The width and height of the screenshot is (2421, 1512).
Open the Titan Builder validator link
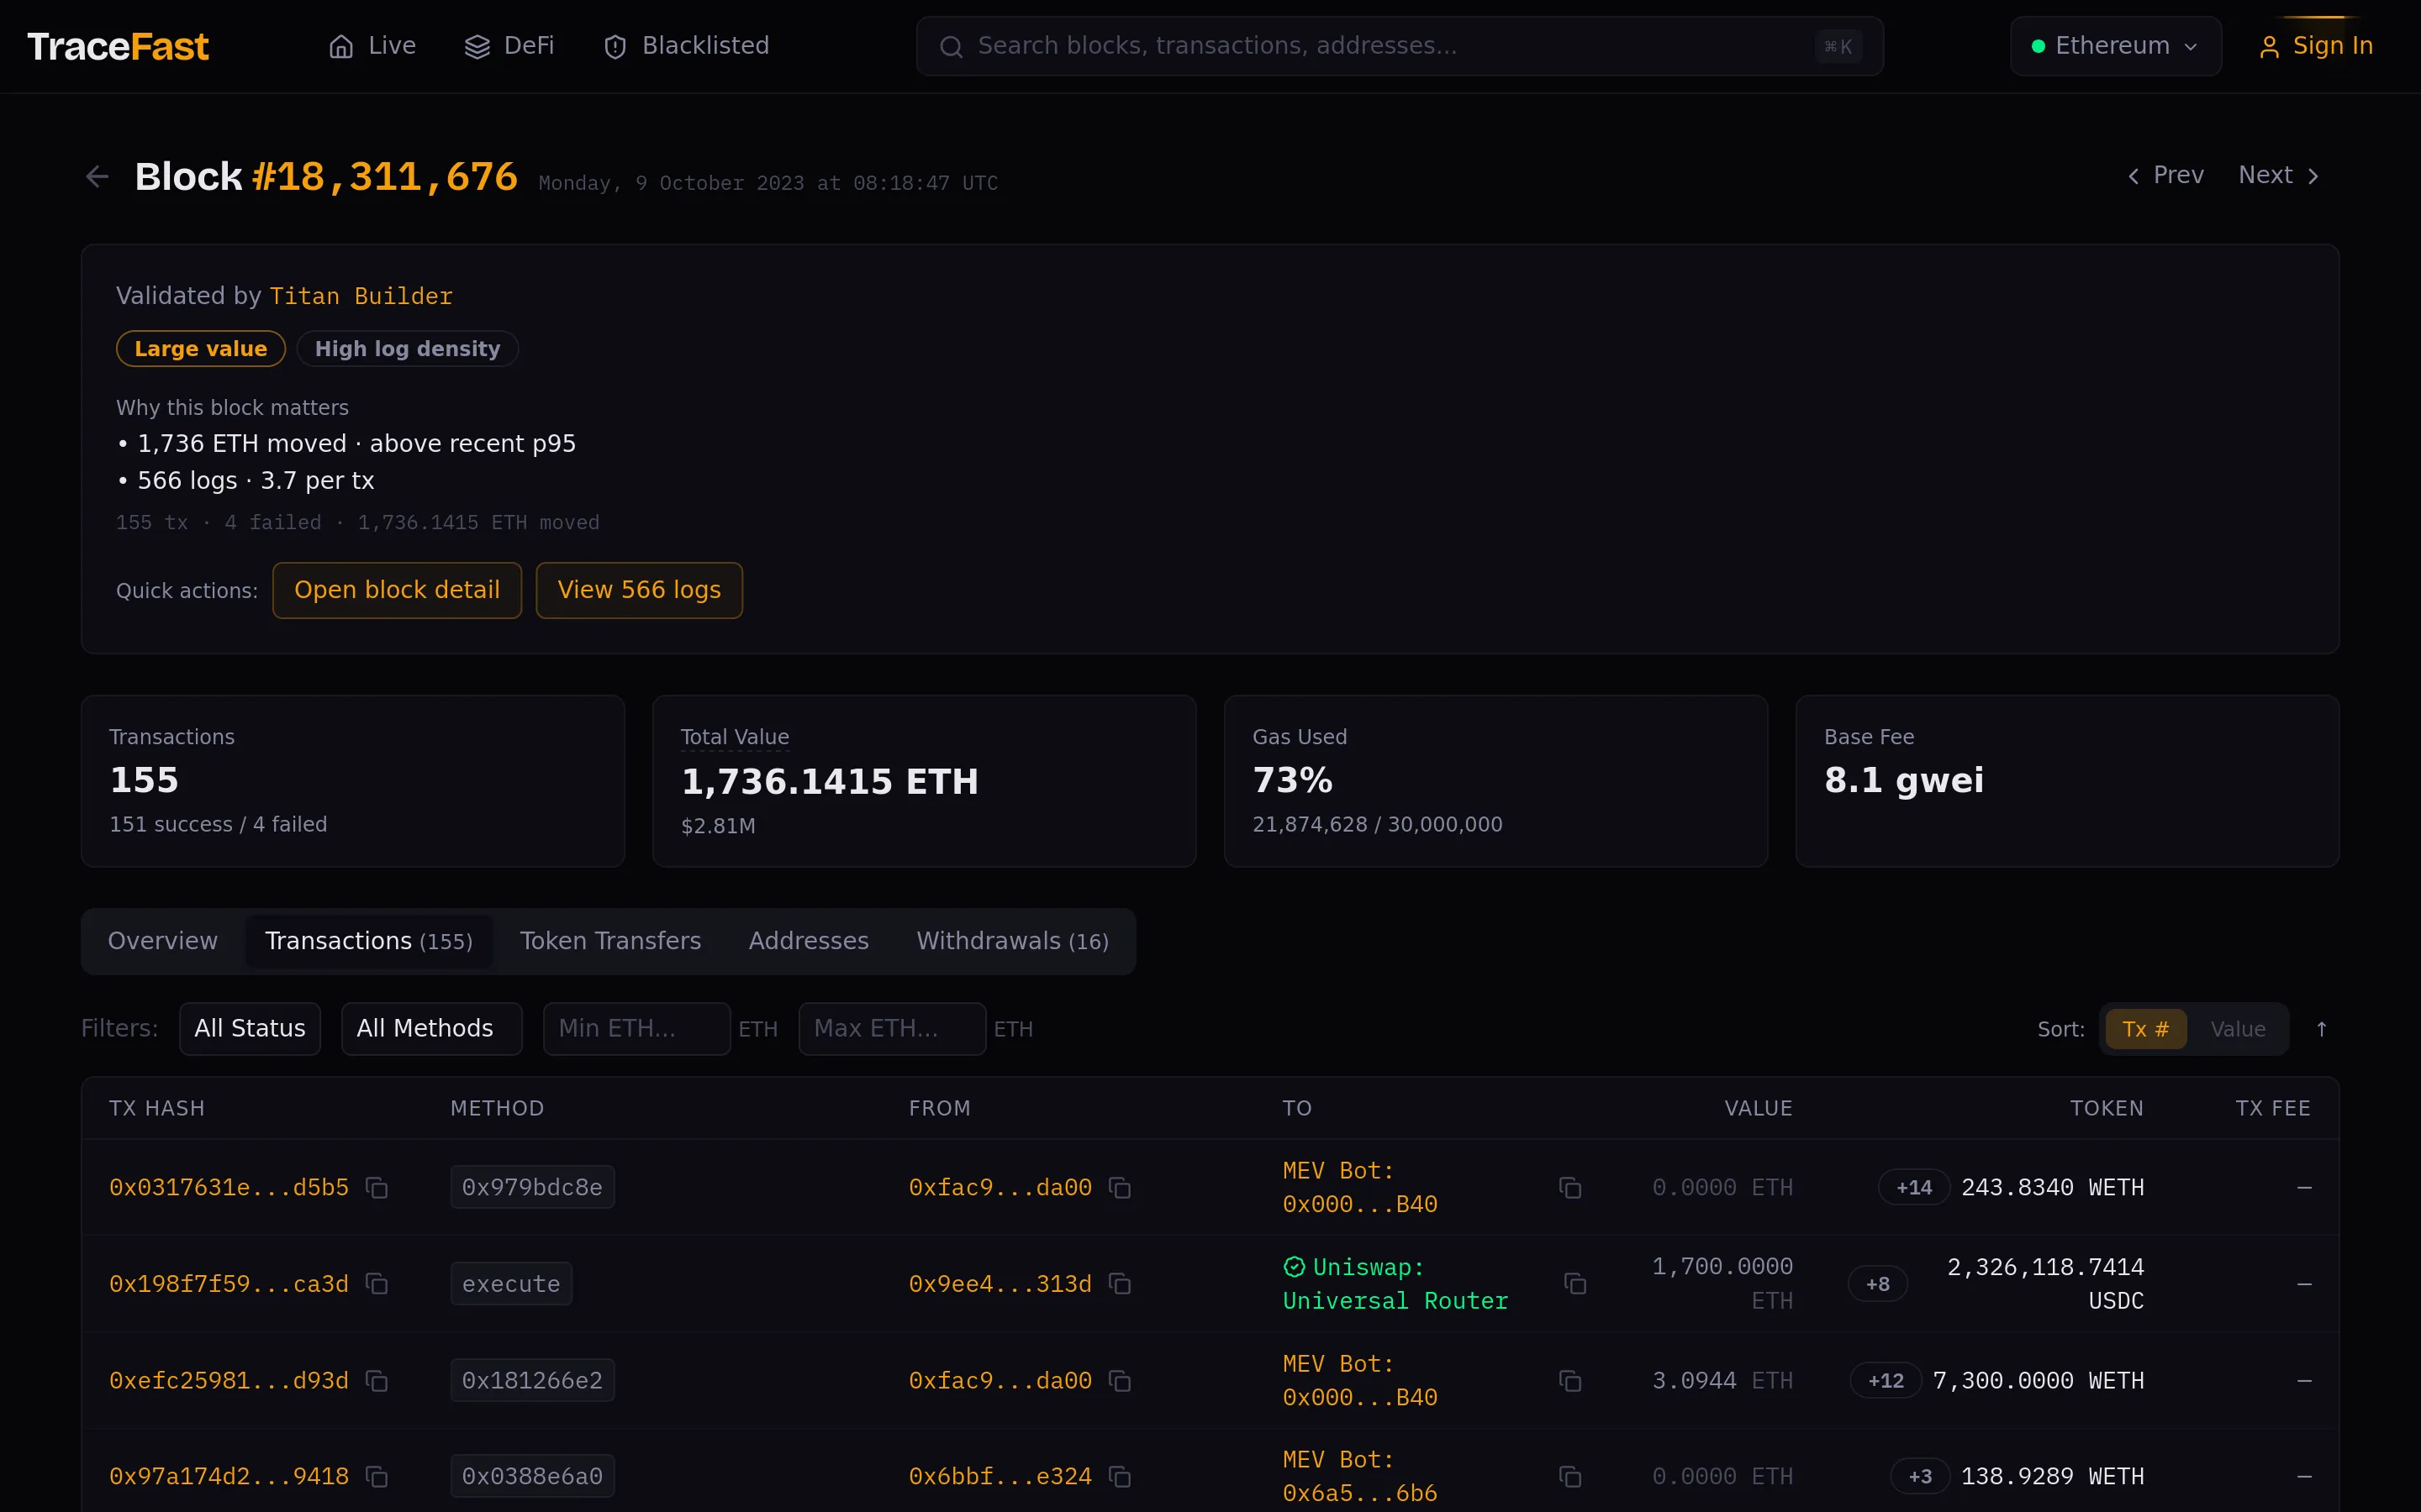pyautogui.click(x=361, y=296)
